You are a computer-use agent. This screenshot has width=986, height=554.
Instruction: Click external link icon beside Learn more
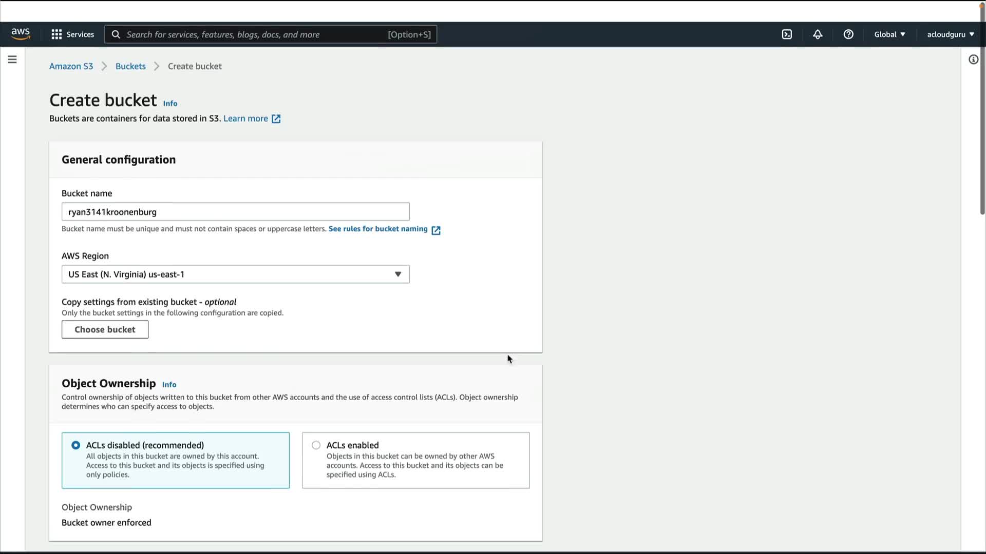pyautogui.click(x=276, y=118)
